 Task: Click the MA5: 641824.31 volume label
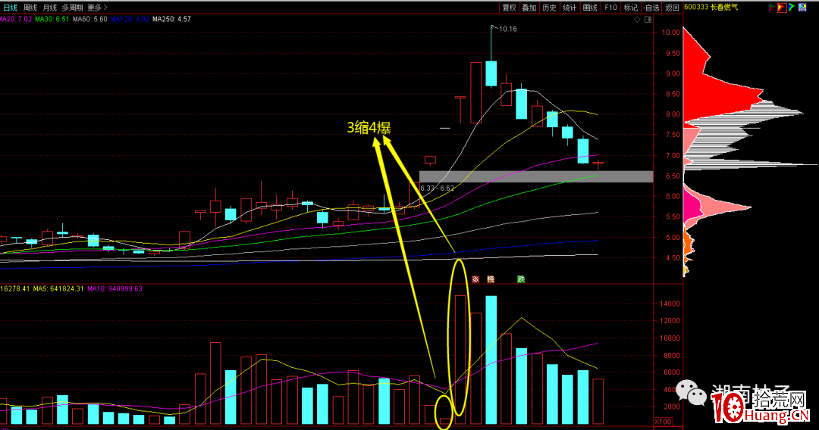coord(58,288)
